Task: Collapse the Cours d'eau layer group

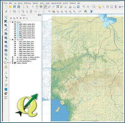Action: tap(10, 40)
